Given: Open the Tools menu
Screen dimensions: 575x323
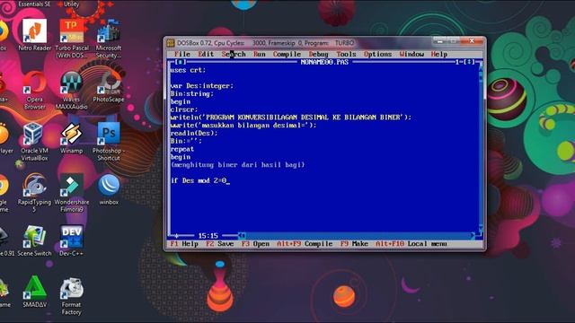Looking at the screenshot, I should click(346, 54).
